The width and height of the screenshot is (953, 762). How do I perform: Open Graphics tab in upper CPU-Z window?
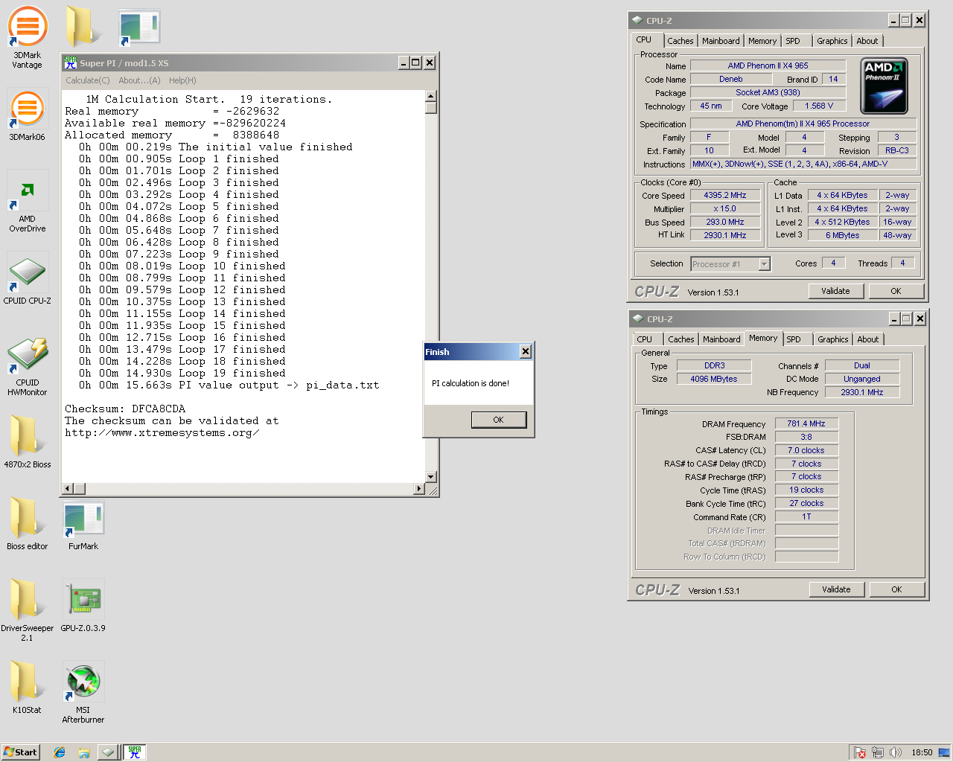click(x=832, y=41)
